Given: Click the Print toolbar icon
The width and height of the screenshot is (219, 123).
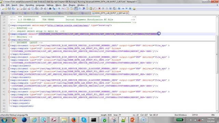Looking at the screenshot, I should [x=24, y=9].
